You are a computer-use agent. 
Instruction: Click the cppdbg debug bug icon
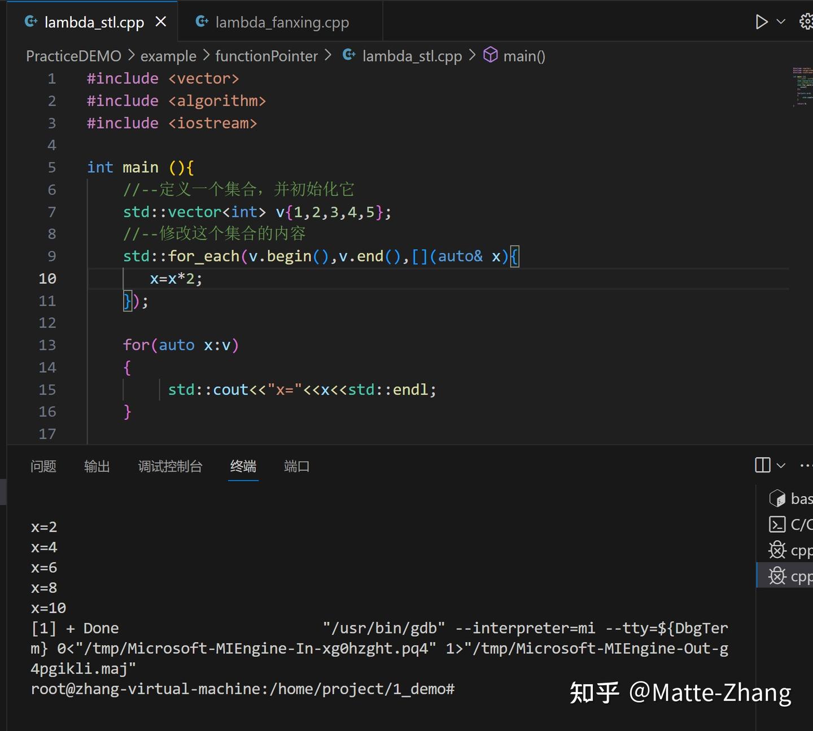tap(777, 550)
